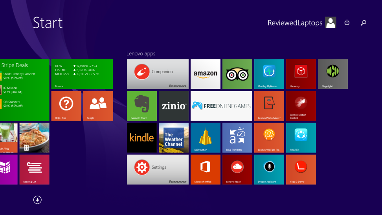Launch Lenovo Motion Control tile
382x215 pixels.
[x=301, y=106]
